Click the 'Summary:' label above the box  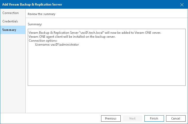tap(35, 24)
